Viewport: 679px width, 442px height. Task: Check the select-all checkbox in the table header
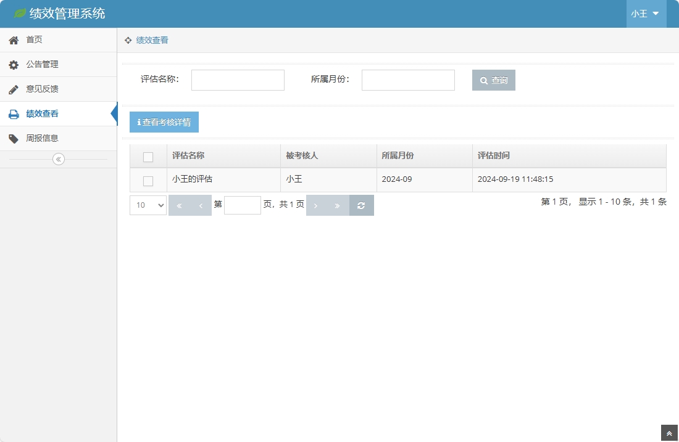(148, 157)
